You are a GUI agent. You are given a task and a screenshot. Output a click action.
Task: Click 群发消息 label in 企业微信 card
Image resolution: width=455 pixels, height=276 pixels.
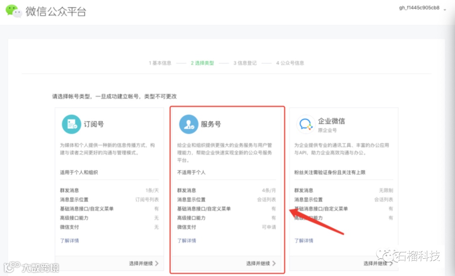[x=303, y=190]
